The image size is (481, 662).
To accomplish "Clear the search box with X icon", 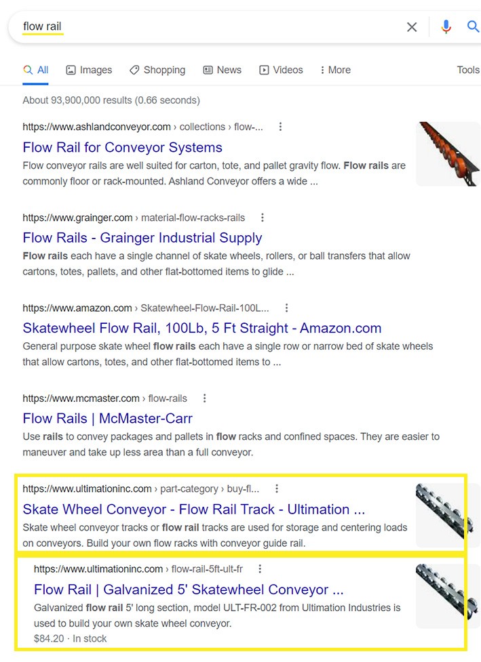I will click(x=412, y=27).
